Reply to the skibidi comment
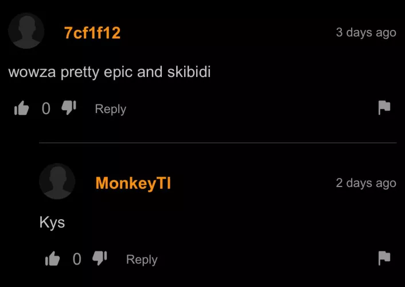 tap(111, 109)
